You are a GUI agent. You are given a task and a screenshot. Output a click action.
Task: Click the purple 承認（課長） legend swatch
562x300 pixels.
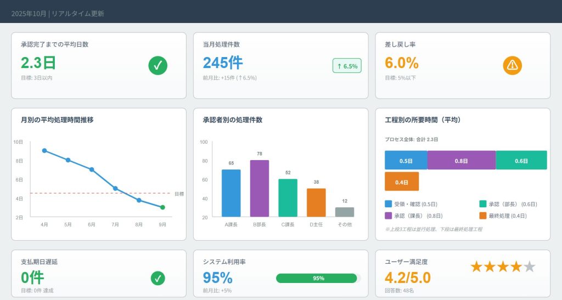(x=389, y=216)
